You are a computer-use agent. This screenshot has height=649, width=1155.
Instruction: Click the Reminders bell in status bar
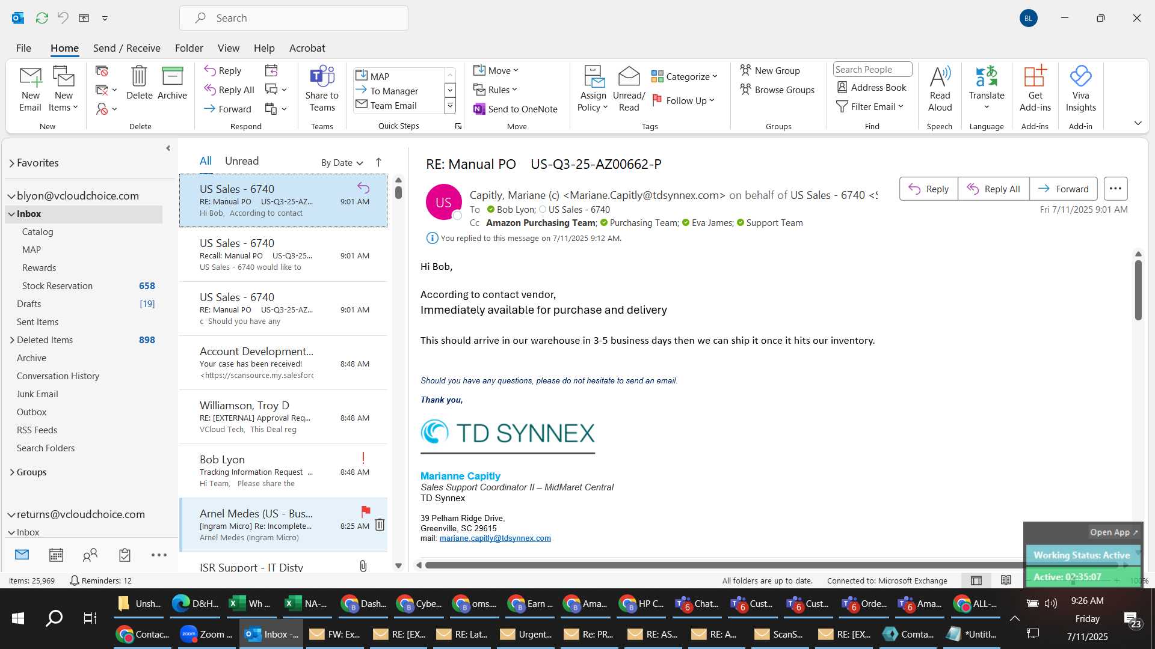(75, 580)
